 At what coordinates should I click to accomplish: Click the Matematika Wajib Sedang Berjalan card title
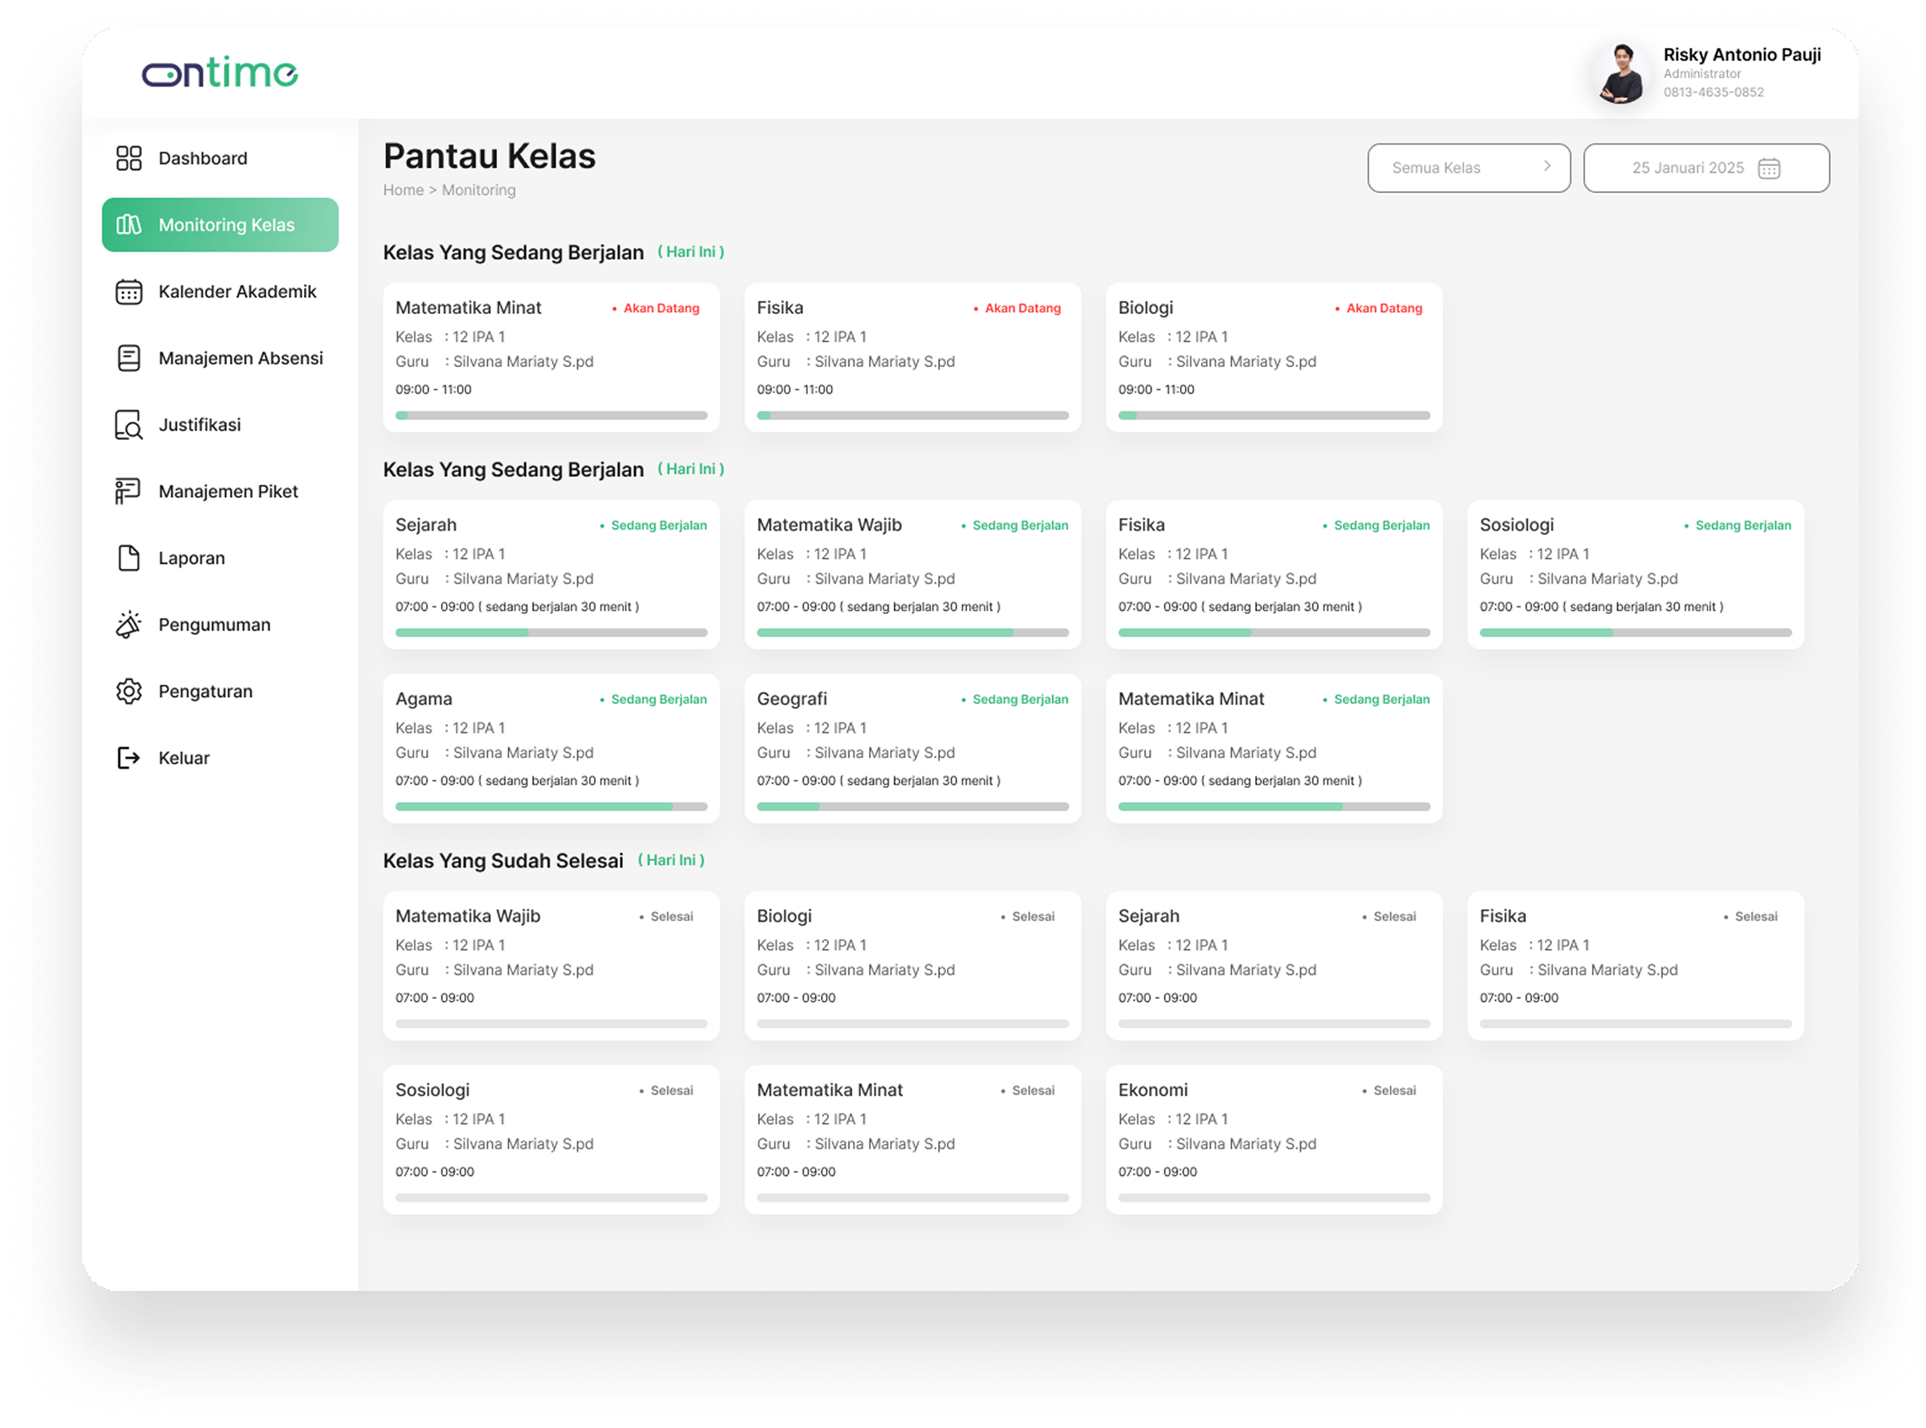(x=830, y=526)
